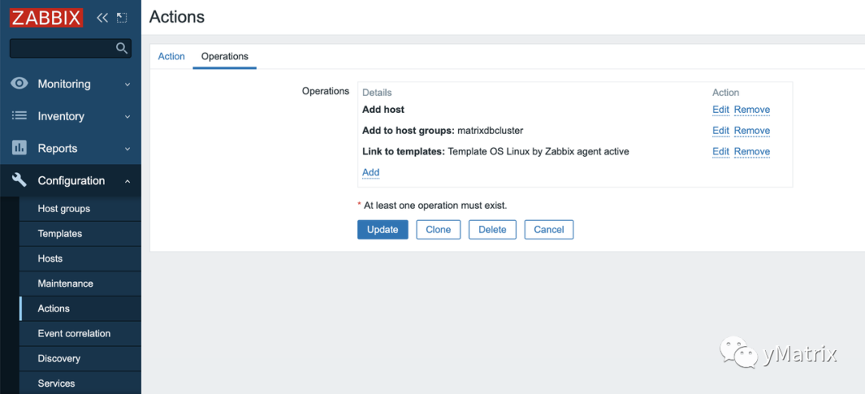This screenshot has width=865, height=394.
Task: Collapse the sidebar with double-chevron icon
Action: pyautogui.click(x=102, y=17)
